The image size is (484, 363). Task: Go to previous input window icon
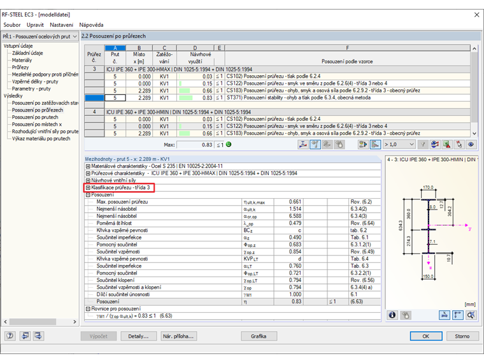tap(25, 336)
